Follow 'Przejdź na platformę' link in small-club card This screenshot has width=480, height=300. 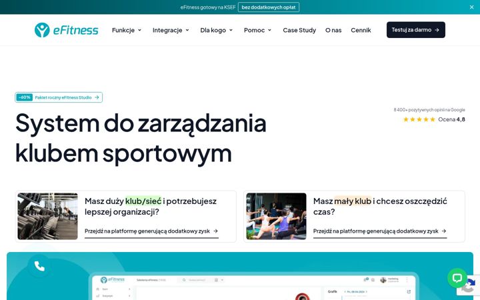[x=379, y=231]
